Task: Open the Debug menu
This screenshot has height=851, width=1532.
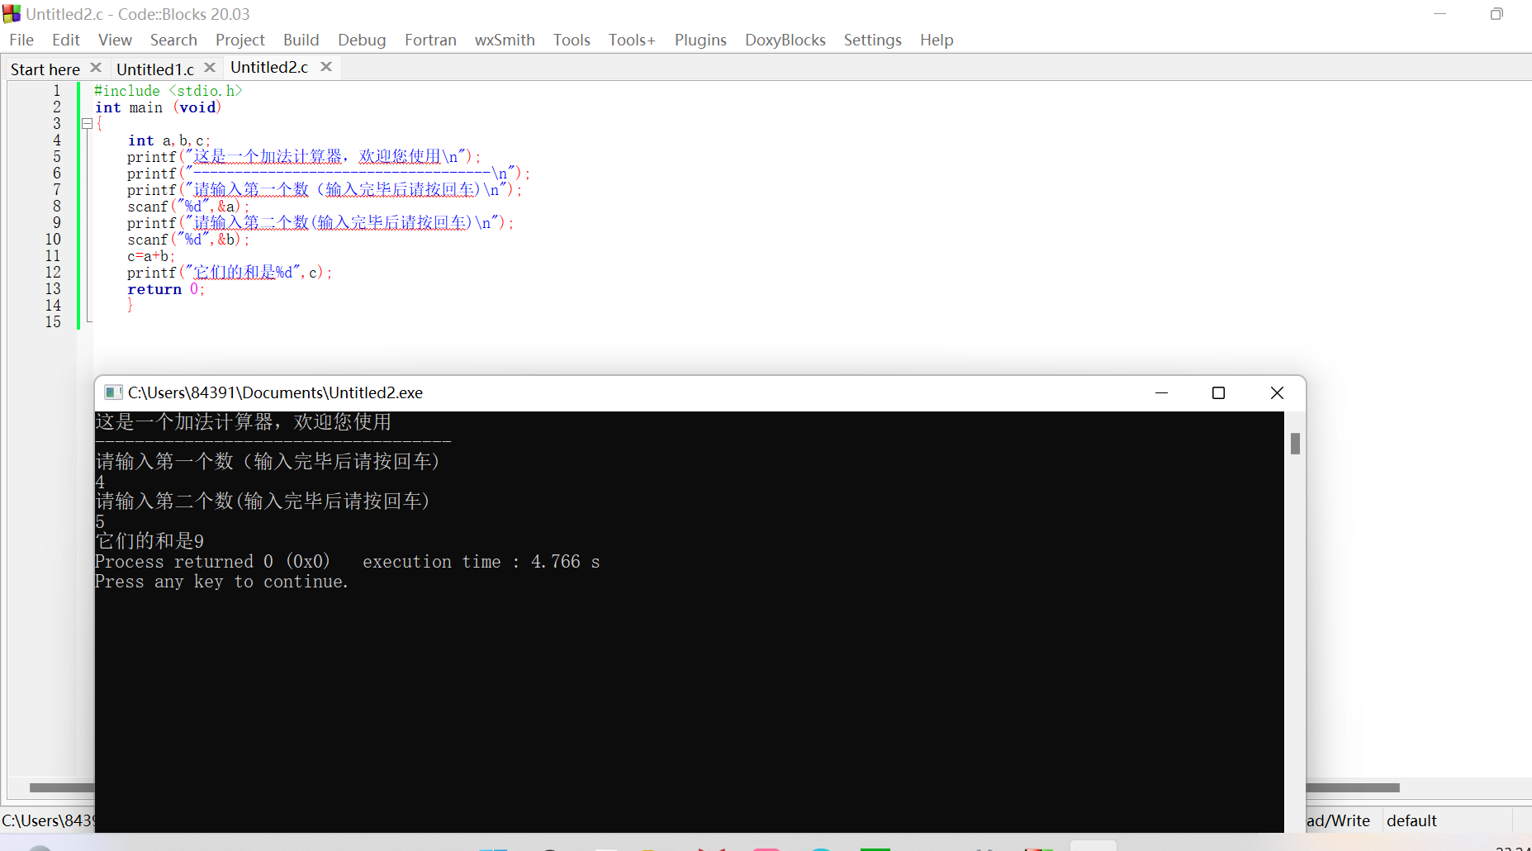Action: 362,40
